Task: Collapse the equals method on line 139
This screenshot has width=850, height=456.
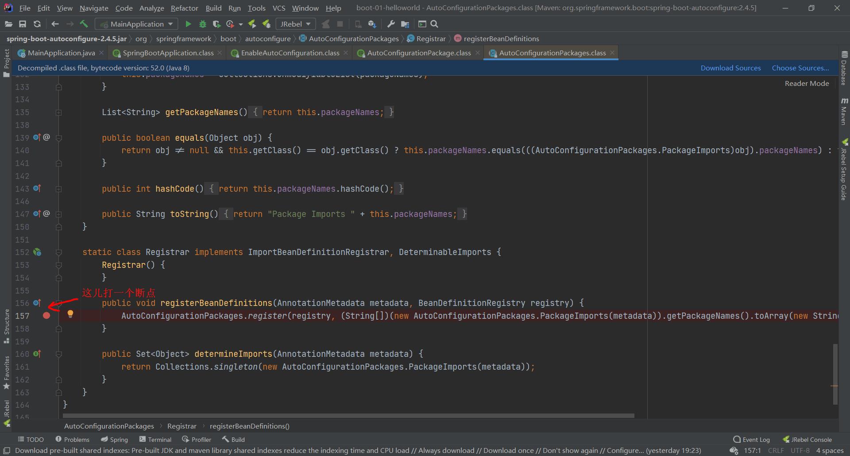Action: pyautogui.click(x=58, y=138)
